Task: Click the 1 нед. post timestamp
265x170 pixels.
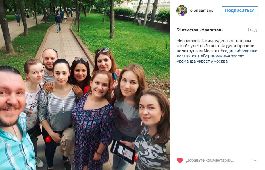Action: coord(253,30)
